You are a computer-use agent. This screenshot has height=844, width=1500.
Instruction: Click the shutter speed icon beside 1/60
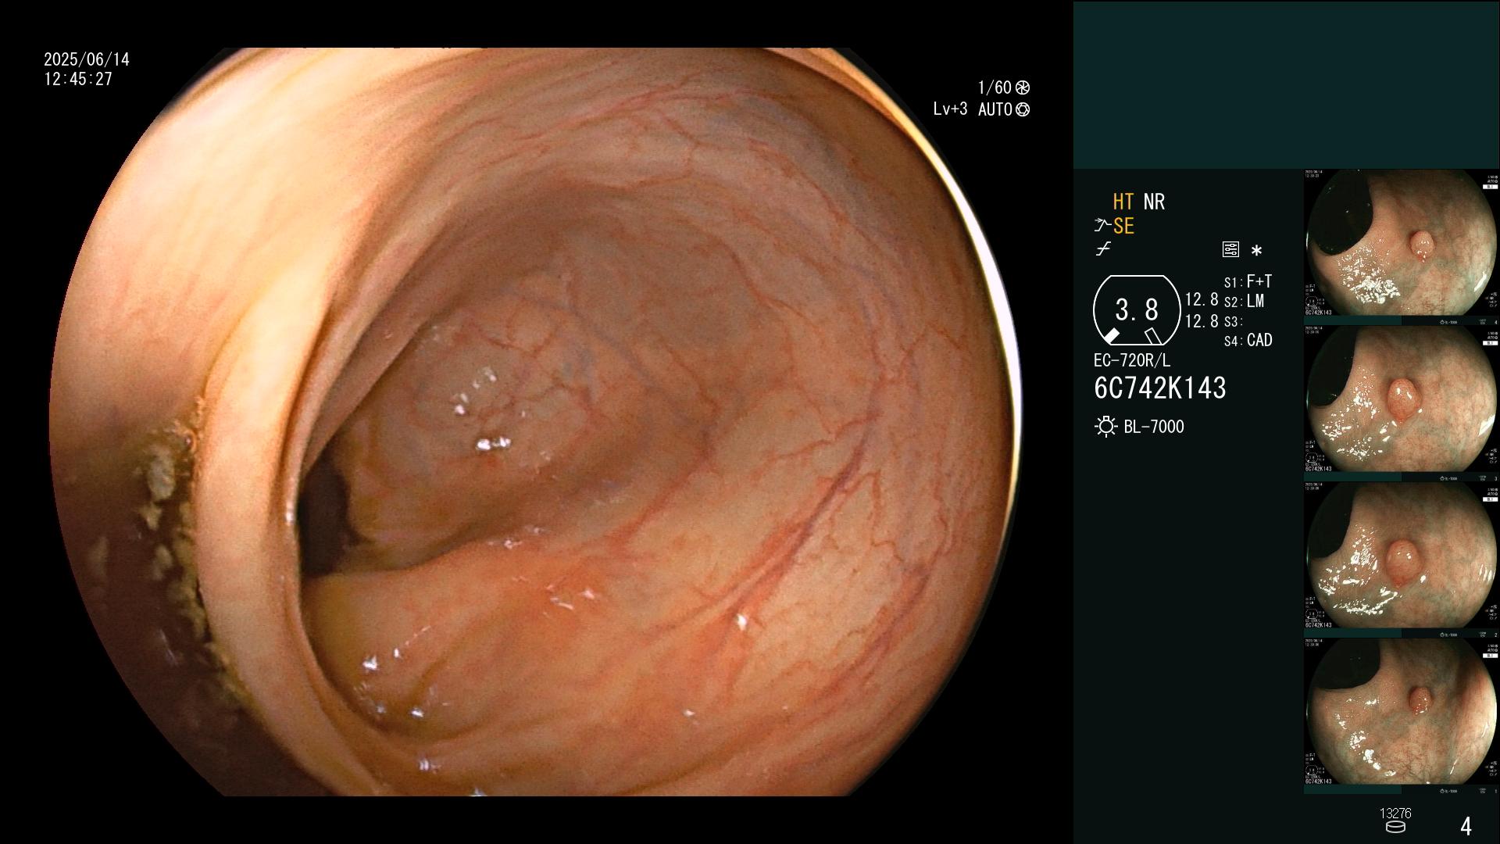point(1023,88)
